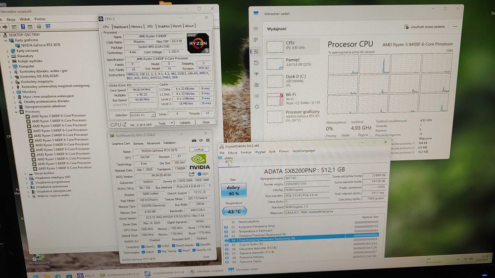Click forward arrow in Device Manager toolbar

coord(5,27)
